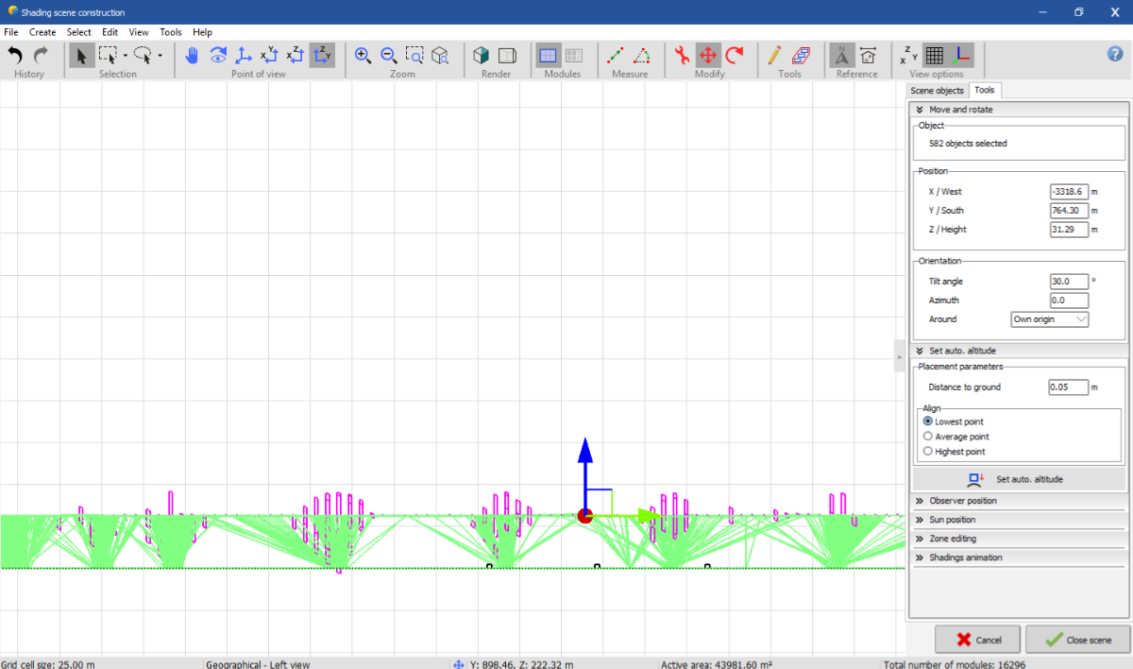The image size is (1133, 669).
Task: Open the blue help question icon
Action: coord(1115,55)
